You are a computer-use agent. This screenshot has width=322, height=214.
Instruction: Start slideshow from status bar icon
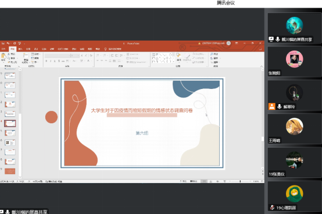point(224,181)
